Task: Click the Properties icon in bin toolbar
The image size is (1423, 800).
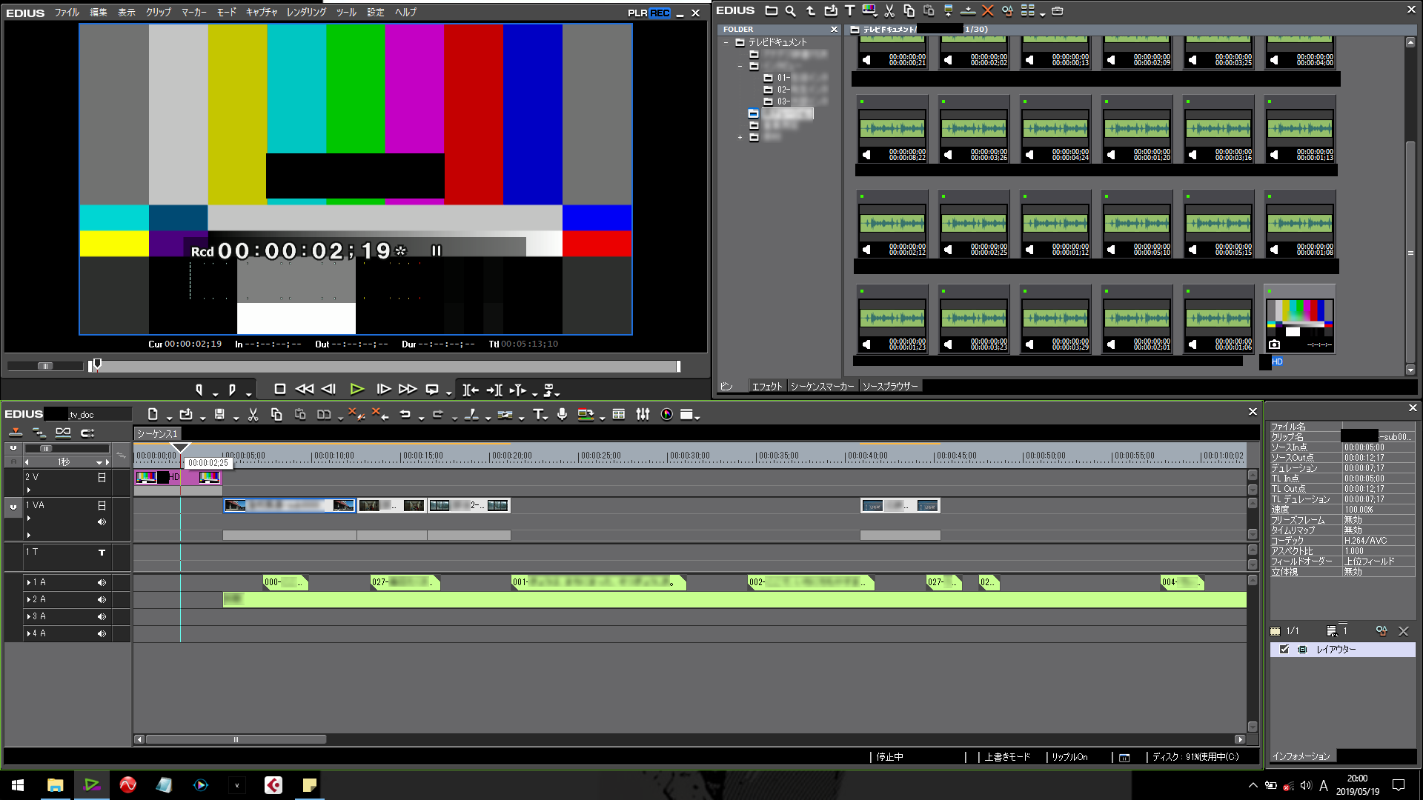Action: tap(1007, 11)
